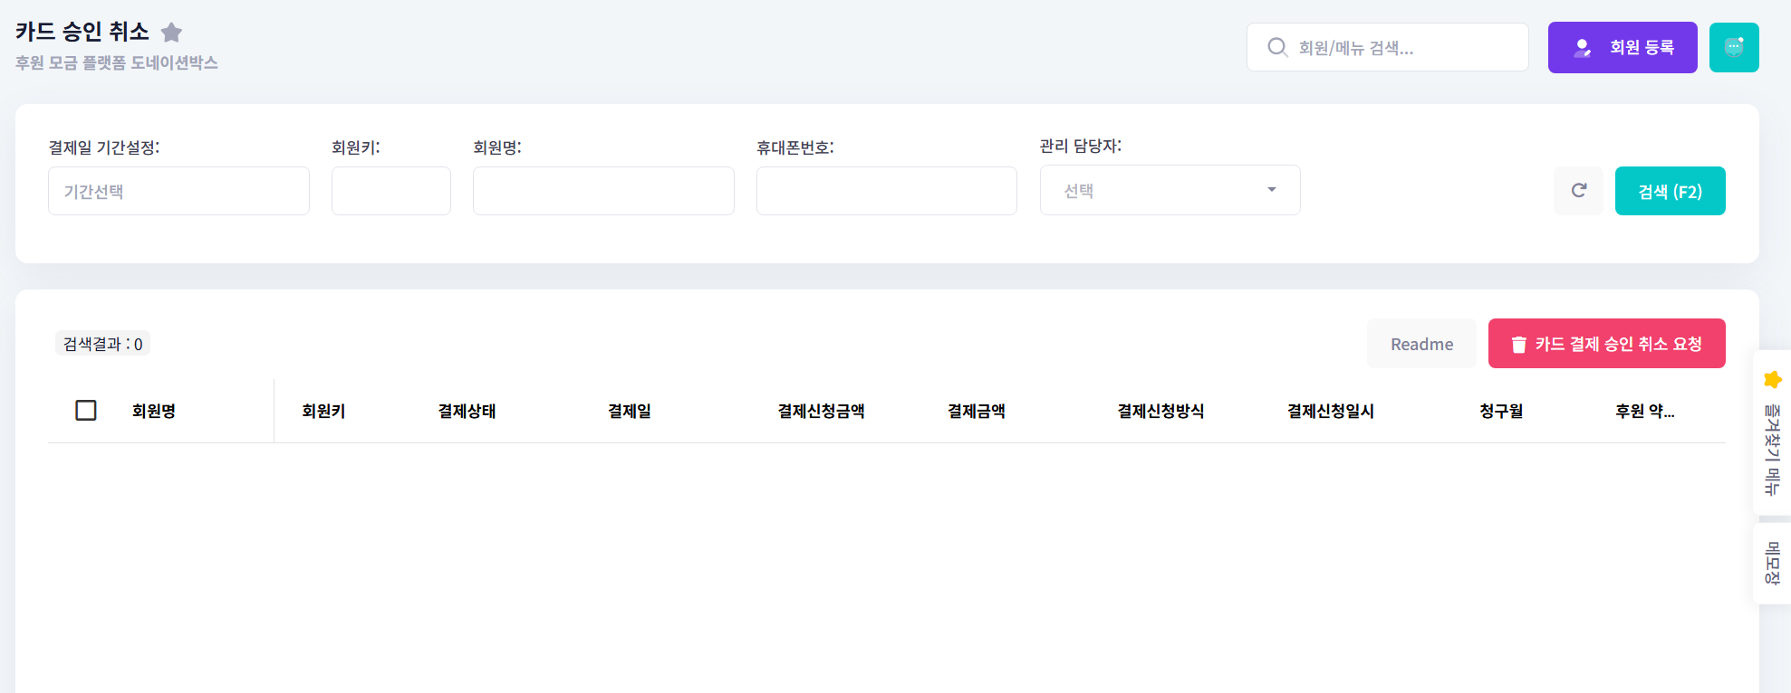1791x693 pixels.
Task: Click the magnifier icon in the search box
Action: pyautogui.click(x=1277, y=47)
